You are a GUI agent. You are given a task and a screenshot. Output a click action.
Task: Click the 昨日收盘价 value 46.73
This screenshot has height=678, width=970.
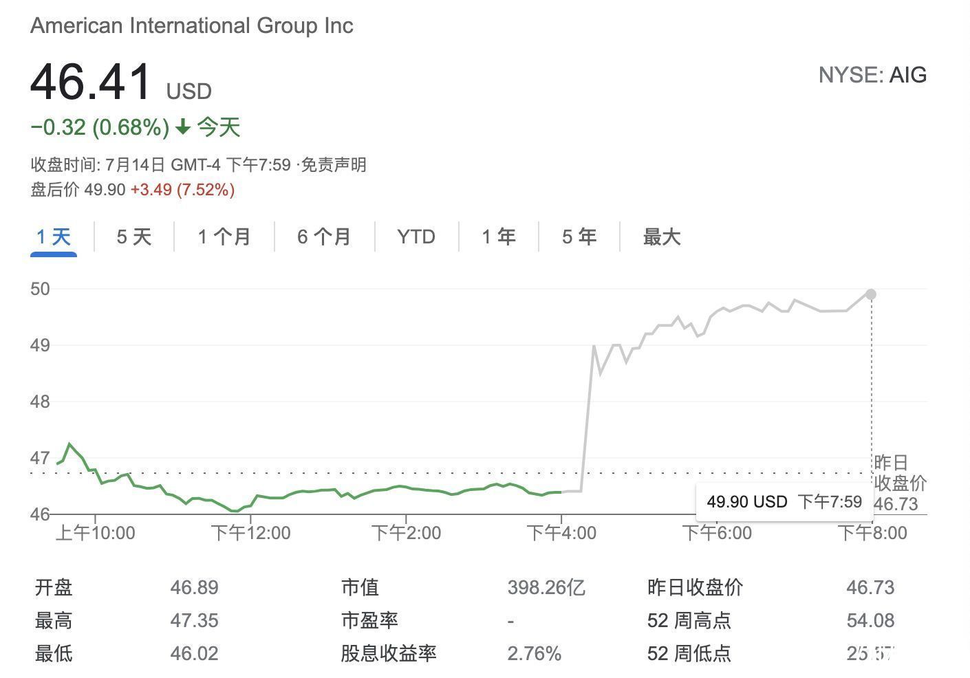tap(871, 587)
